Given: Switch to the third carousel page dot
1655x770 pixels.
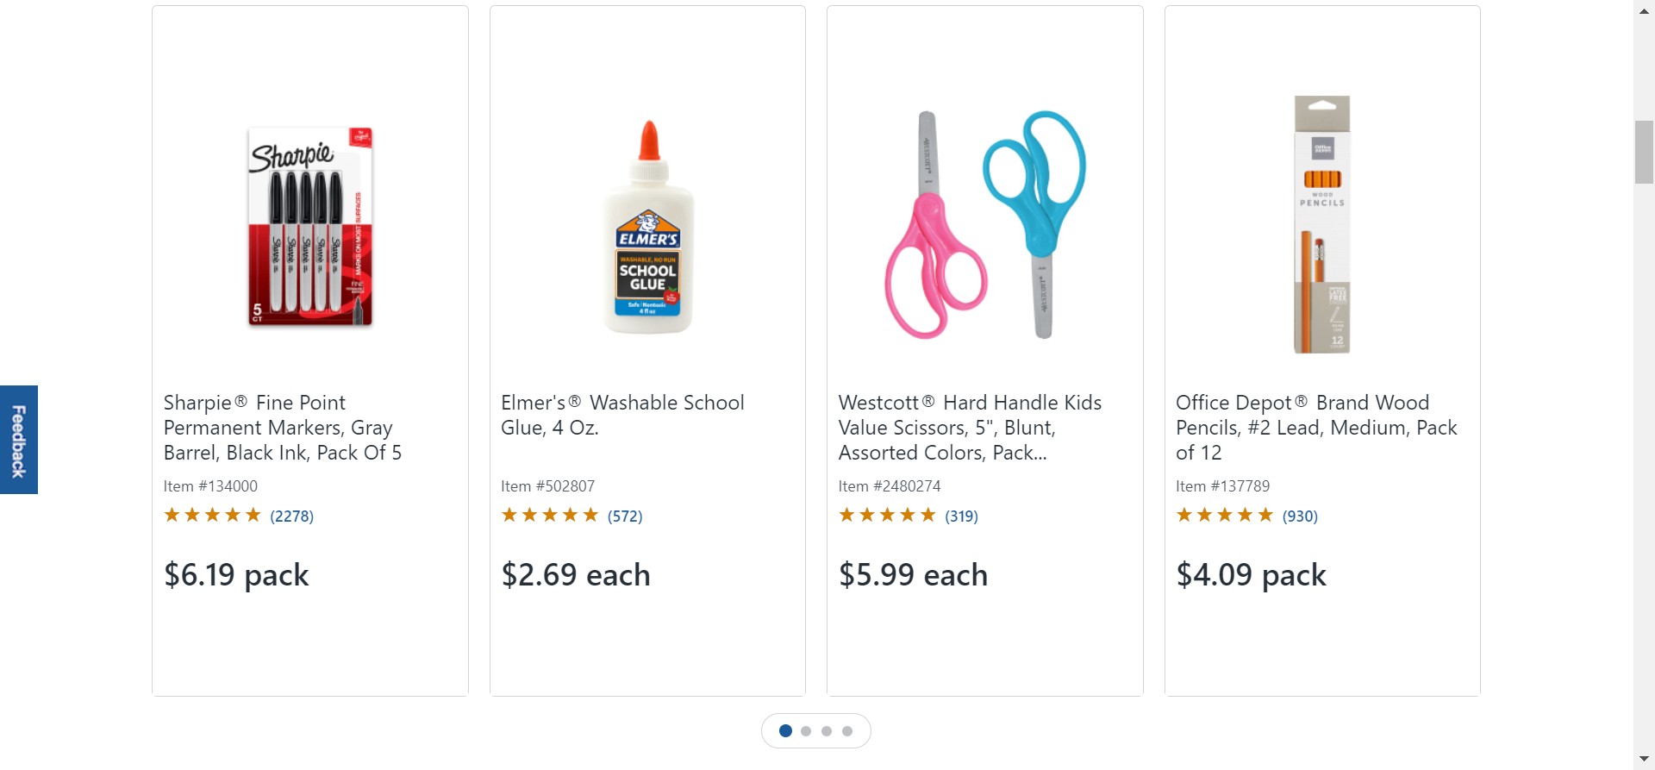Looking at the screenshot, I should point(827,731).
